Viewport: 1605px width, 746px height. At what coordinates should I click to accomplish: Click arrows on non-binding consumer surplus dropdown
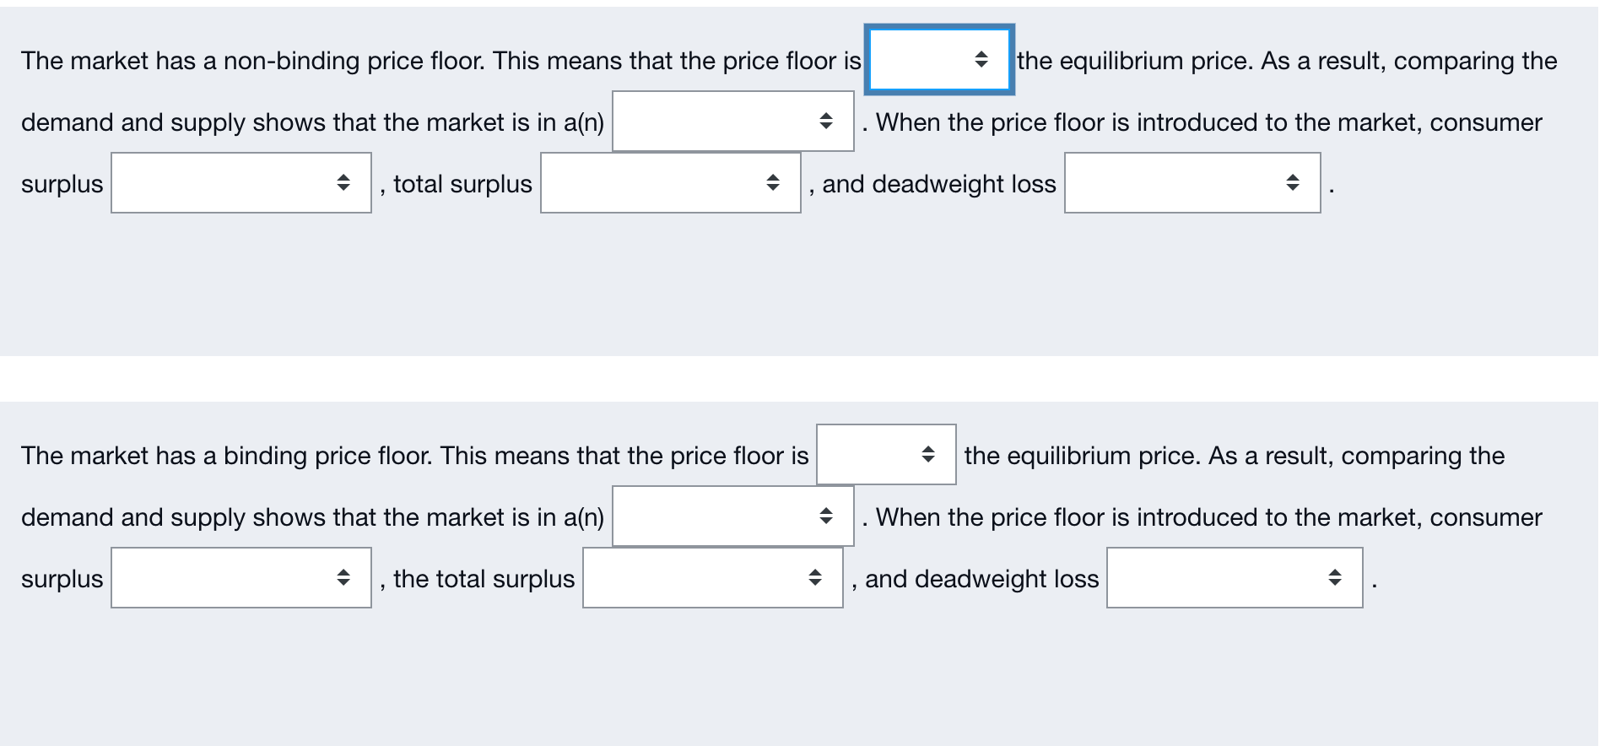coord(343,183)
